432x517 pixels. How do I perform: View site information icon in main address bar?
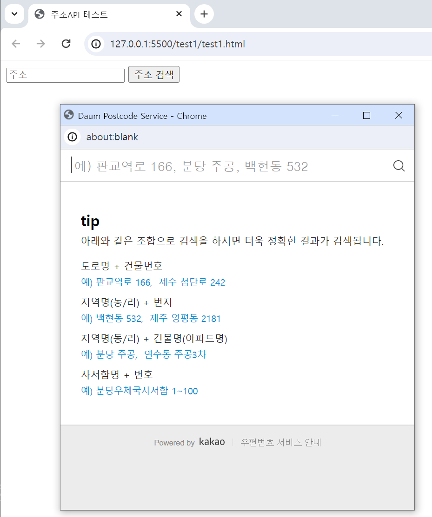click(x=96, y=44)
